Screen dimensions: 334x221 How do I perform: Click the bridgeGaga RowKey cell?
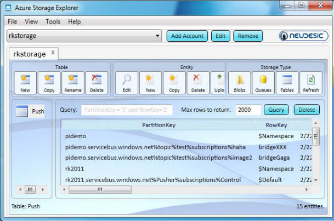click(x=274, y=158)
